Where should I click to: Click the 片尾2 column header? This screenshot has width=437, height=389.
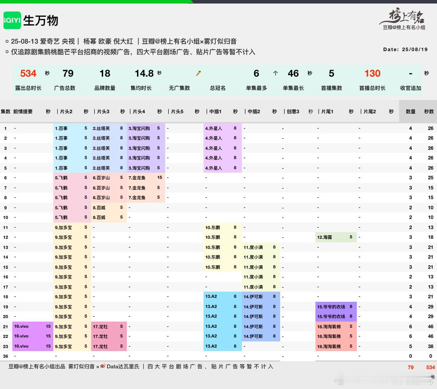click(x=370, y=111)
